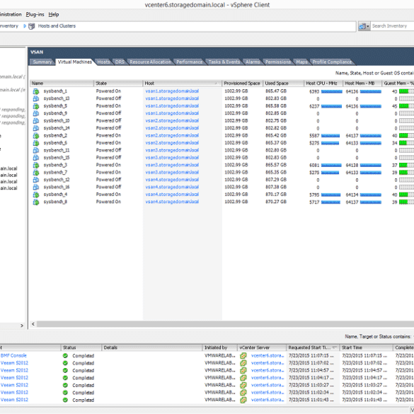414x414 pixels.
Task: Click the sysbench_12 VM icon
Action: [x=36, y=180]
